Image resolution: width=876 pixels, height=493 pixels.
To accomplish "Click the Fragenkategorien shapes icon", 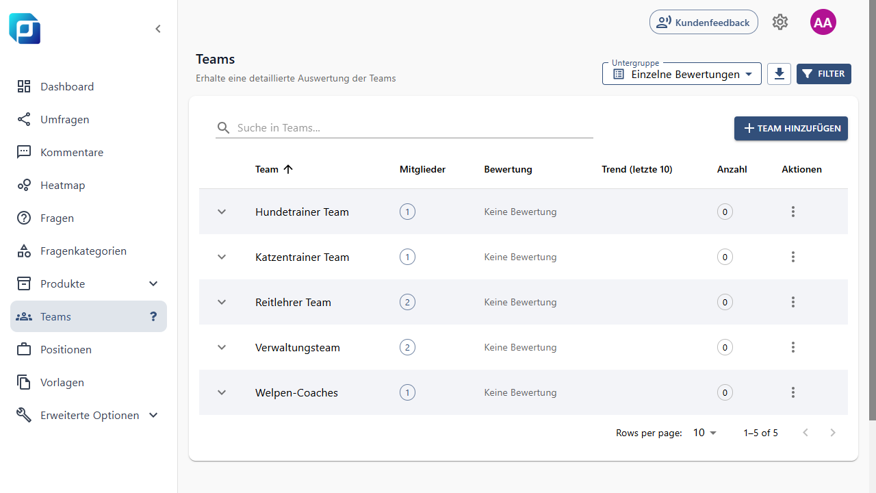I will pos(24,251).
